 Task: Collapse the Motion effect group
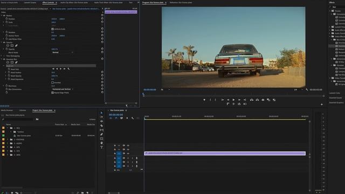coord(2,16)
